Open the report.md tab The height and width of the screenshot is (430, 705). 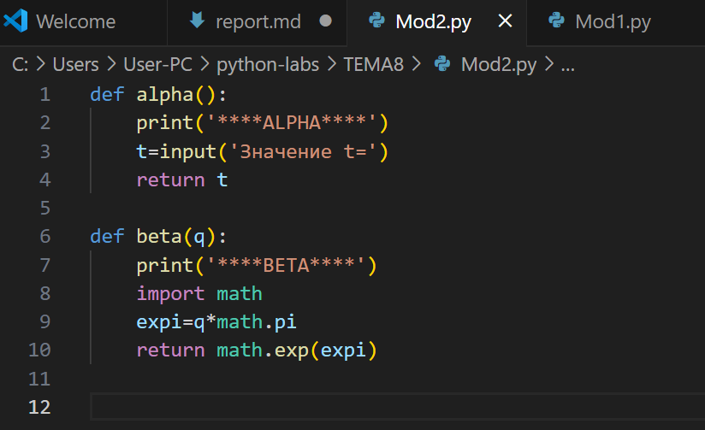(258, 21)
